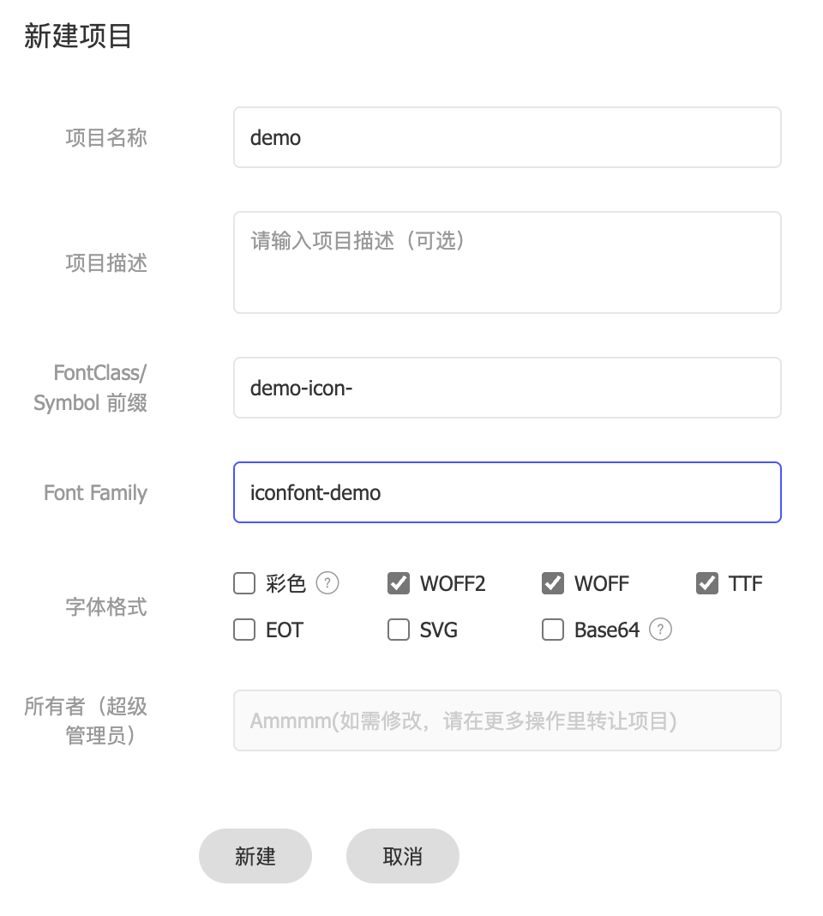
Task: Enable the EOT format checkbox
Action: [244, 630]
